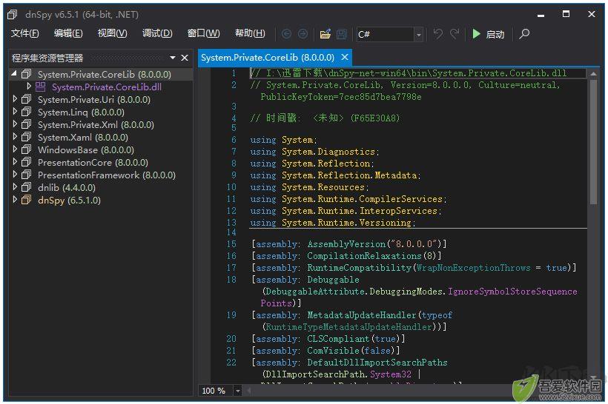Click the navigate forward arrow icon
This screenshot has height=404, width=608.
click(x=303, y=34)
